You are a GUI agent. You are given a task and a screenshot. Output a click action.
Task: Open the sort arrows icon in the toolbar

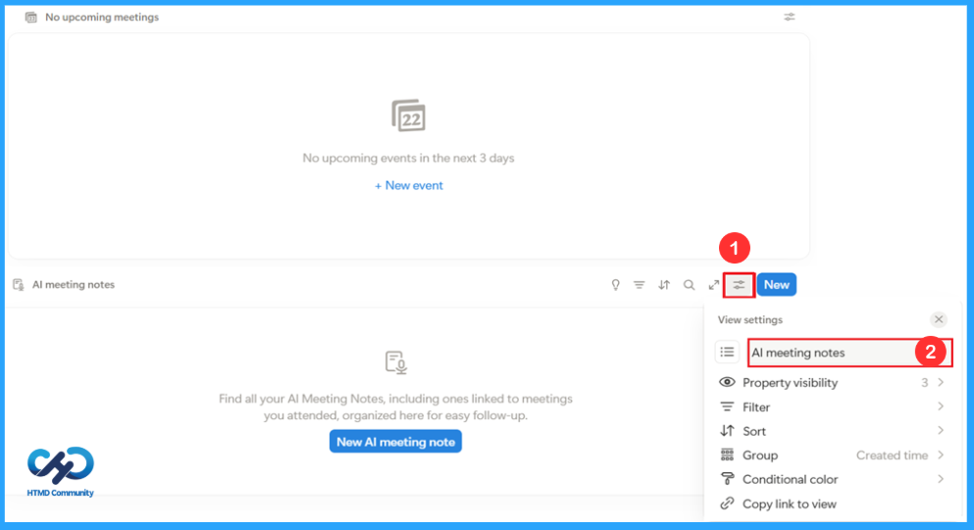pos(664,285)
